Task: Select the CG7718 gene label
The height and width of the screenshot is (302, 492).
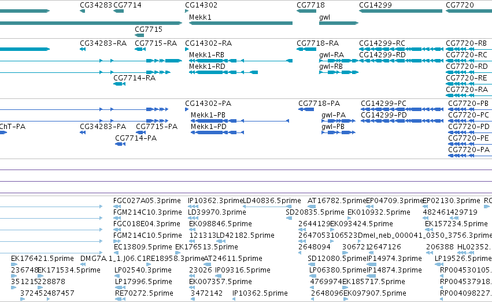Action: click(310, 5)
